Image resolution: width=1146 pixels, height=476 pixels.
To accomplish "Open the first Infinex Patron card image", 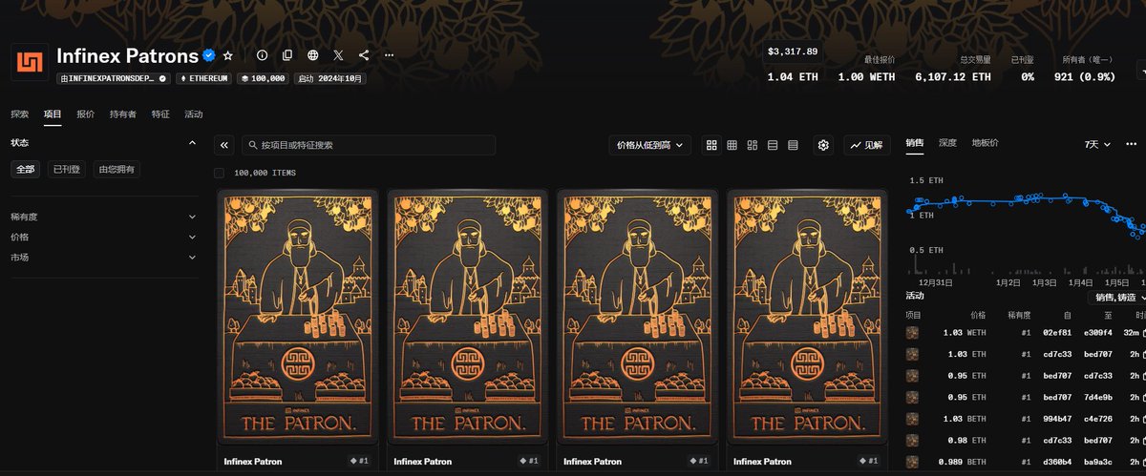I will [297, 317].
